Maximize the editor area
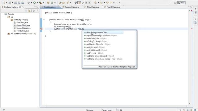This screenshot has height=111, width=198. 191,6
